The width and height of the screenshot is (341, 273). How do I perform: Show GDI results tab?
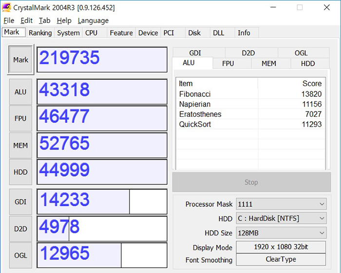coord(199,53)
